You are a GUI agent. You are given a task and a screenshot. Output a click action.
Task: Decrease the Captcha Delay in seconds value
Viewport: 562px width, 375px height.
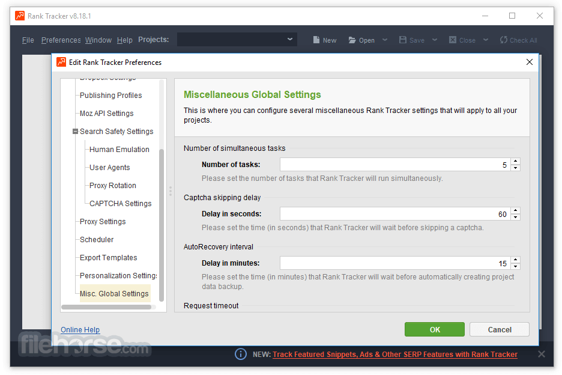pos(515,217)
